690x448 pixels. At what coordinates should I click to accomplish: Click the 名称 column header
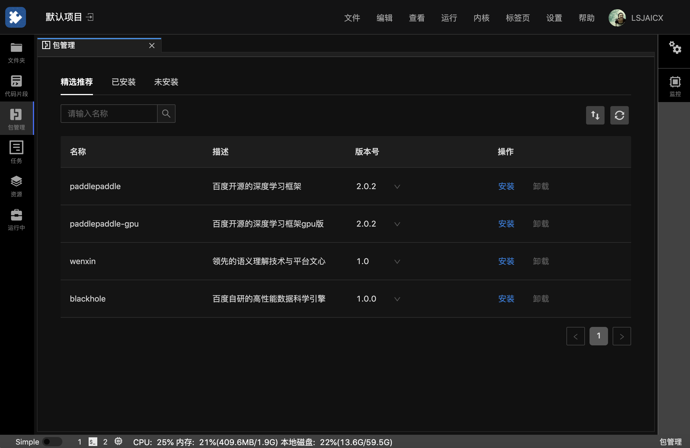(78, 152)
